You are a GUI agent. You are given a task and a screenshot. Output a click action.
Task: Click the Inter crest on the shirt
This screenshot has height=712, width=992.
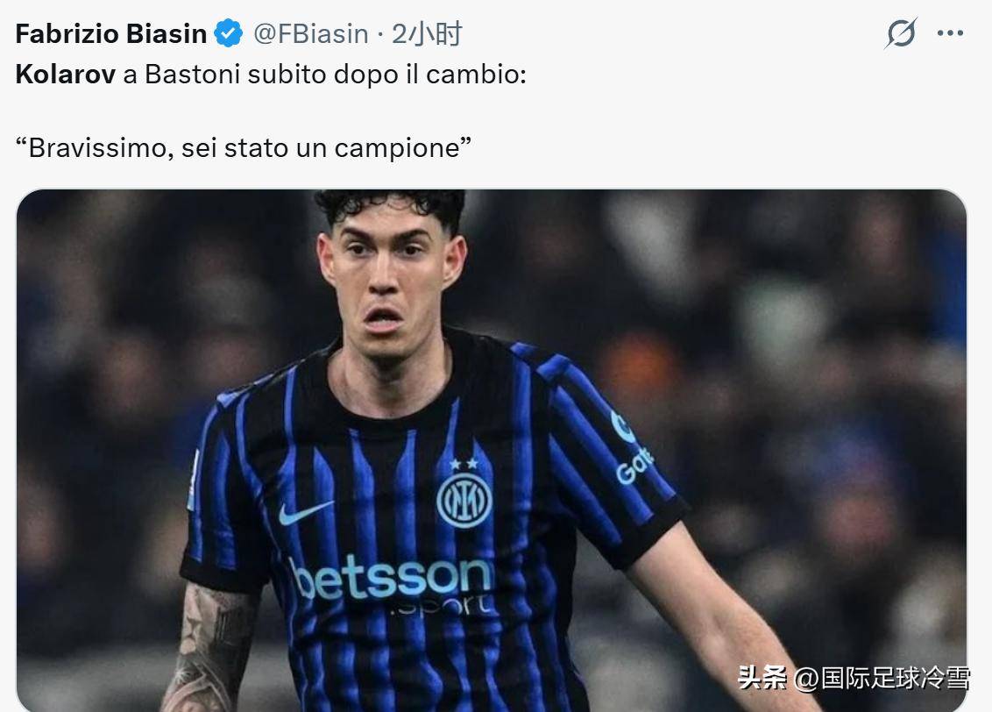464,500
